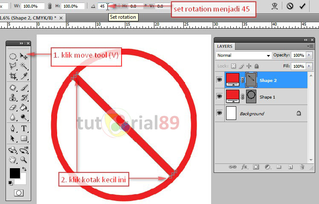Toggle lock image pixels
Viewport: 319px width, 204px height.
[241, 66]
